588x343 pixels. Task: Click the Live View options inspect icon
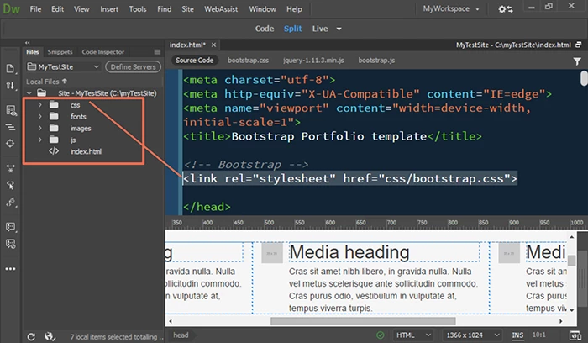tap(10, 110)
